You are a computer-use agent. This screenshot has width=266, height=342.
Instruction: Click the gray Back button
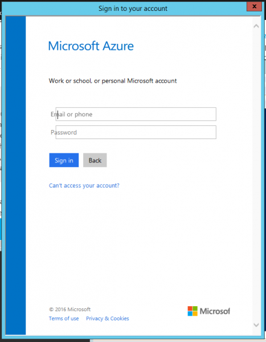[x=95, y=160]
